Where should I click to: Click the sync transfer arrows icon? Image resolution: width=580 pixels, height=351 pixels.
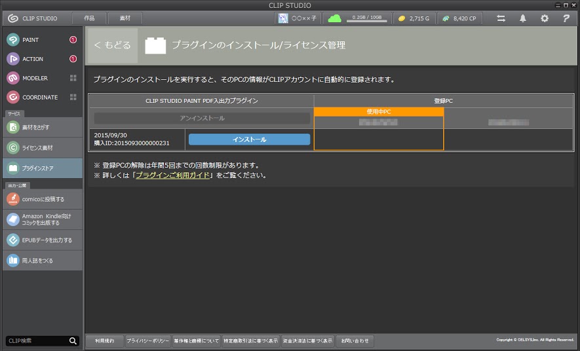click(x=501, y=18)
